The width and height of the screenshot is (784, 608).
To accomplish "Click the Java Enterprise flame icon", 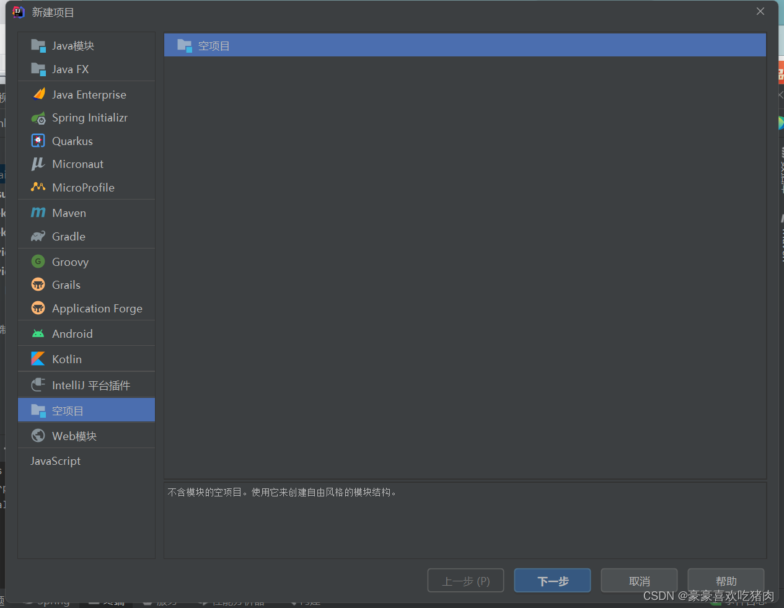I will click(38, 94).
